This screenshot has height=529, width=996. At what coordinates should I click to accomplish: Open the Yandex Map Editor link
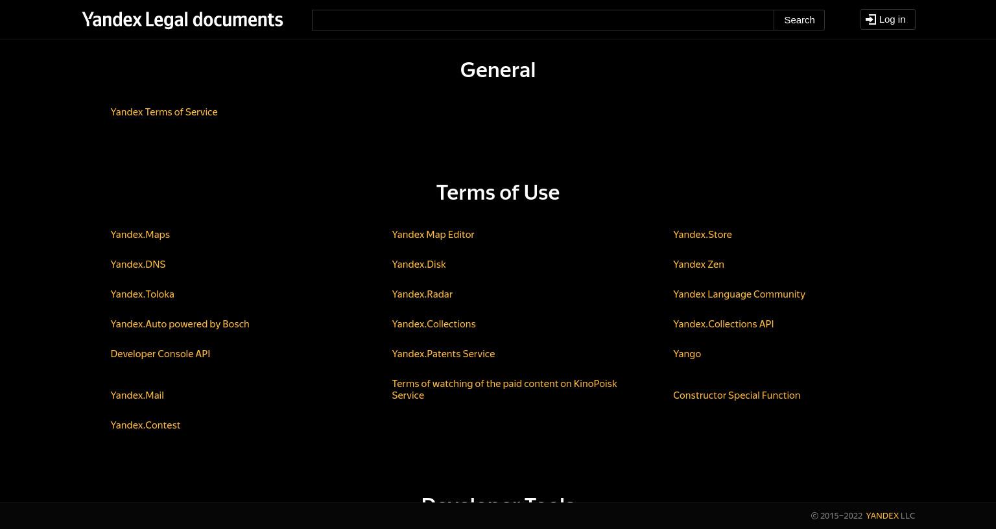433,235
